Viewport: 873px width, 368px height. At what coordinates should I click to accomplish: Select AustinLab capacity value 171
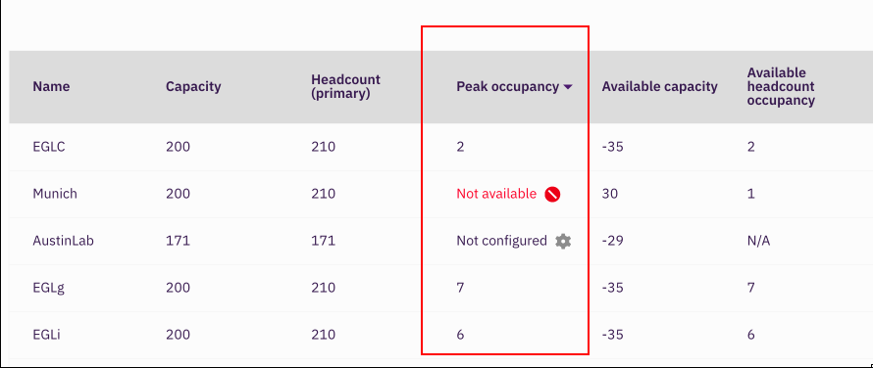coord(178,242)
